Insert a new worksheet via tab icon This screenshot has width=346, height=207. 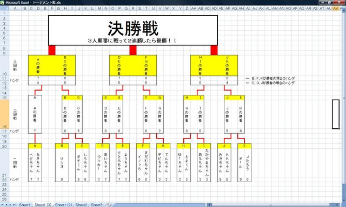(x=109, y=205)
